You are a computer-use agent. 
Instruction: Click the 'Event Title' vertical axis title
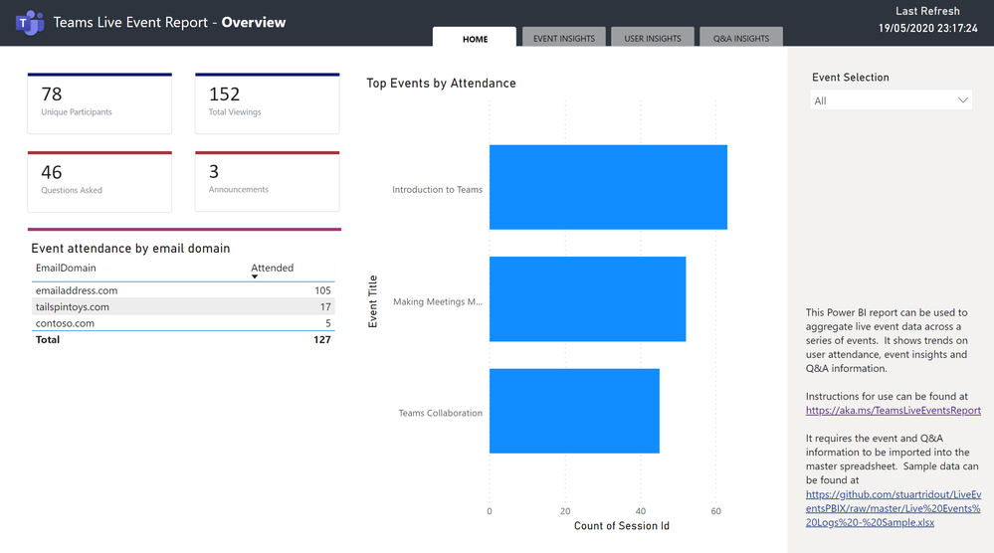coord(373,301)
